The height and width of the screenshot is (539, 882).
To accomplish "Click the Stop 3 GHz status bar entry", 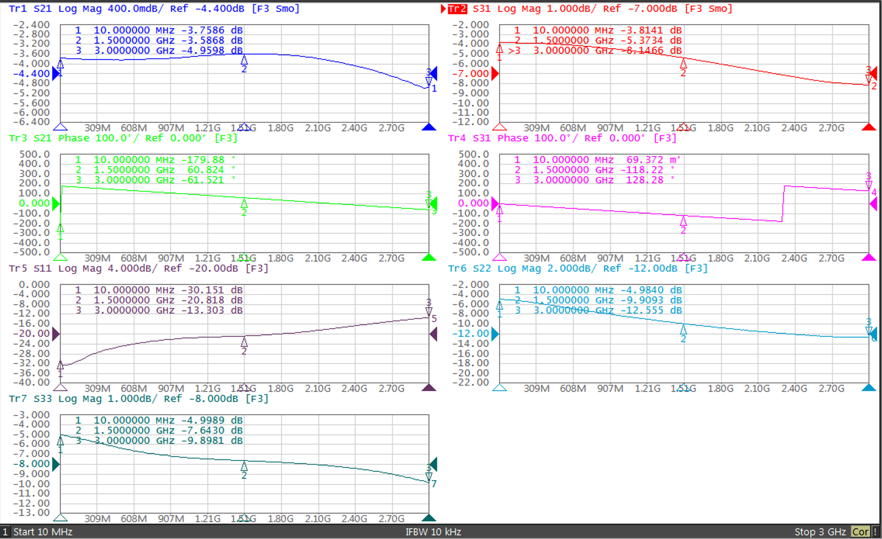I will coord(820,532).
